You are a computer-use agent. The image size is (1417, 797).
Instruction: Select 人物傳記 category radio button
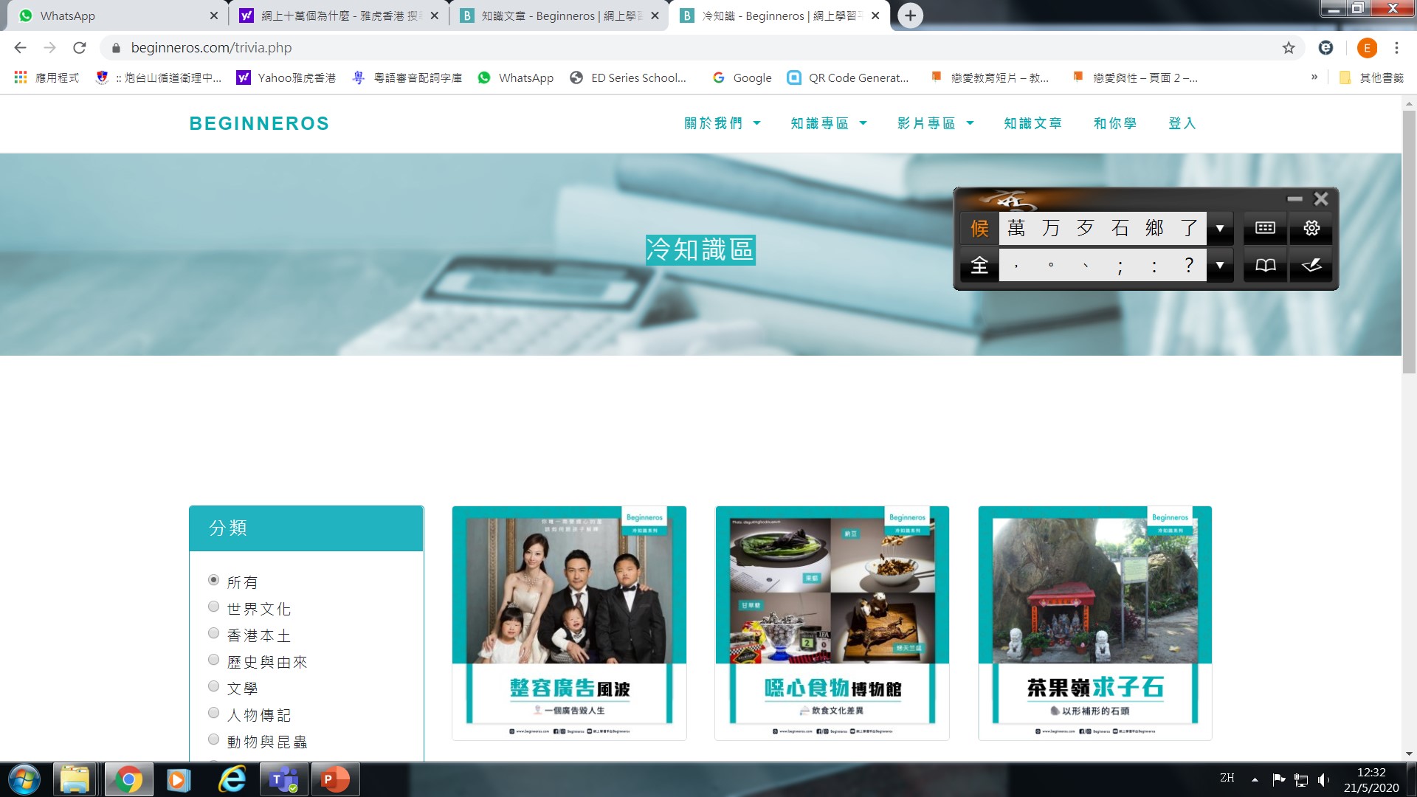[214, 713]
